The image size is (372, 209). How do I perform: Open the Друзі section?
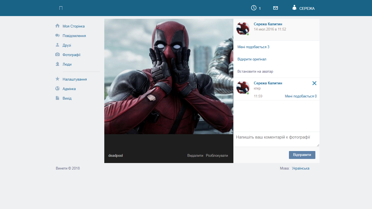click(67, 45)
